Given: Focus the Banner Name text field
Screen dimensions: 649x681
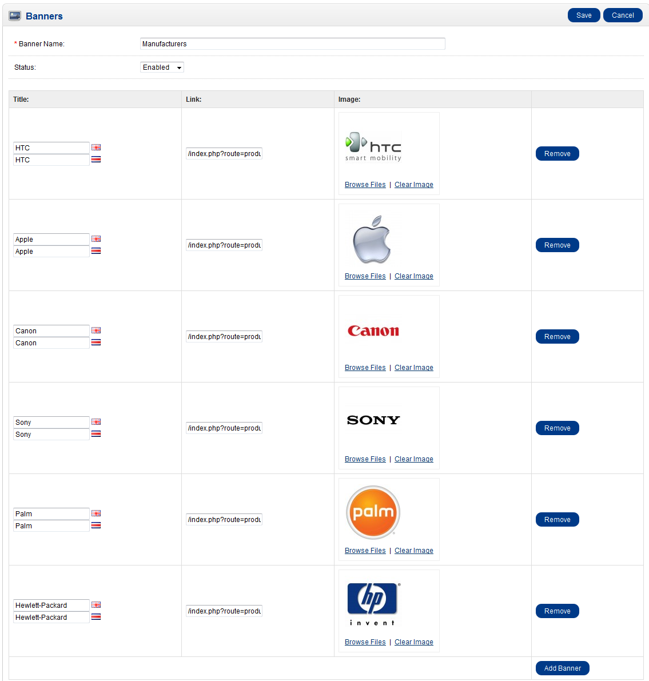Looking at the screenshot, I should coord(292,44).
